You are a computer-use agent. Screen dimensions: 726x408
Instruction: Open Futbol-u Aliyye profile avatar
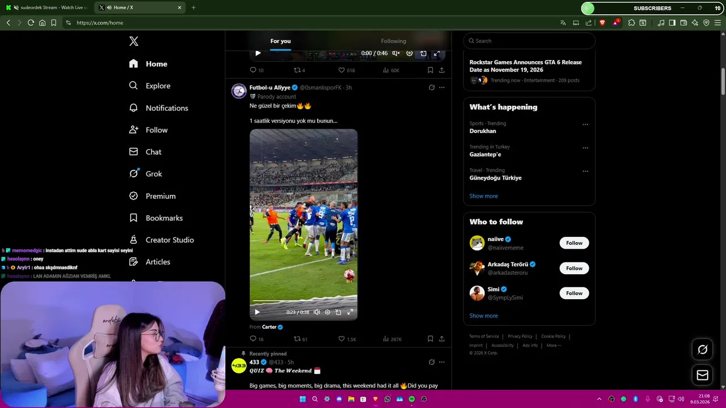tap(239, 91)
